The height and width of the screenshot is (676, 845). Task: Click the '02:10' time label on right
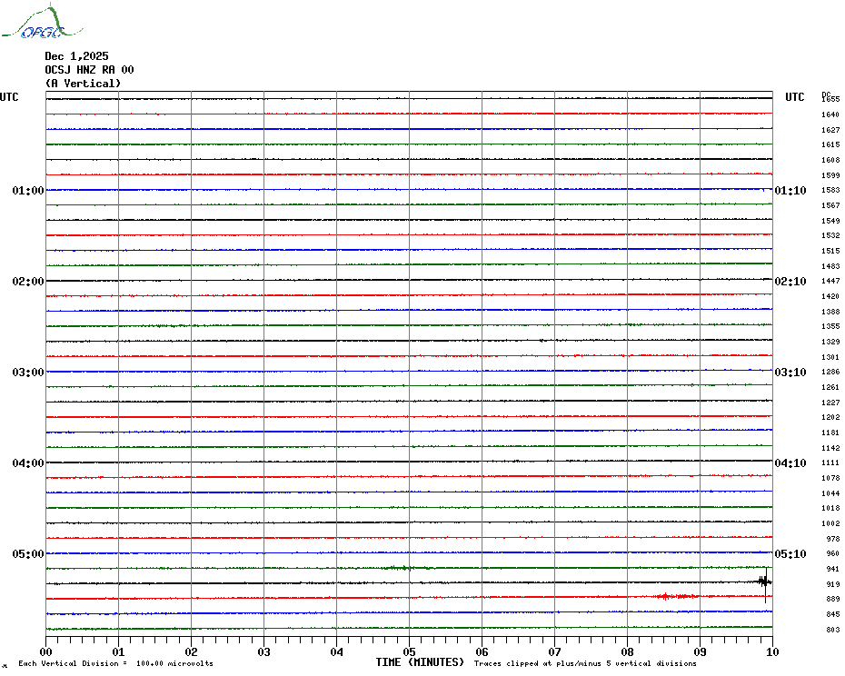click(x=790, y=282)
